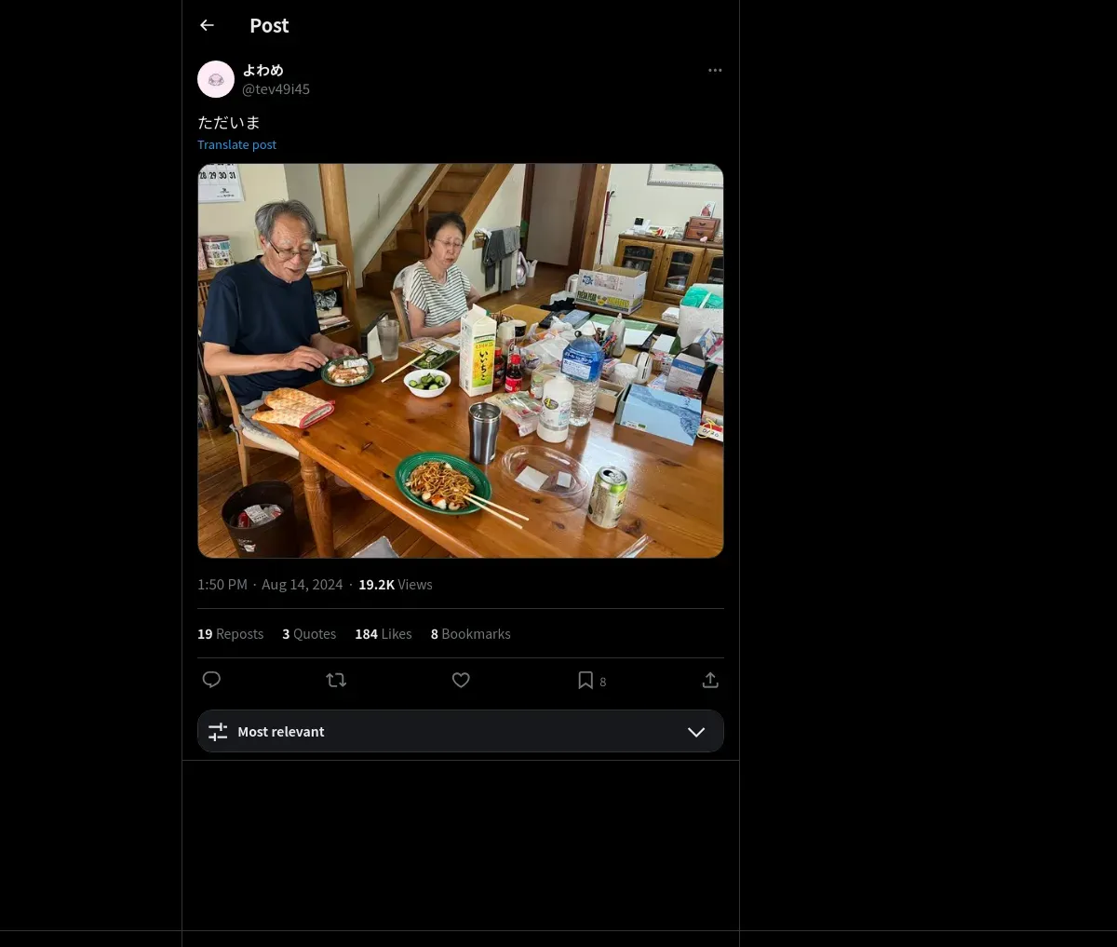Like the post with heart icon
1117x947 pixels.
click(461, 681)
